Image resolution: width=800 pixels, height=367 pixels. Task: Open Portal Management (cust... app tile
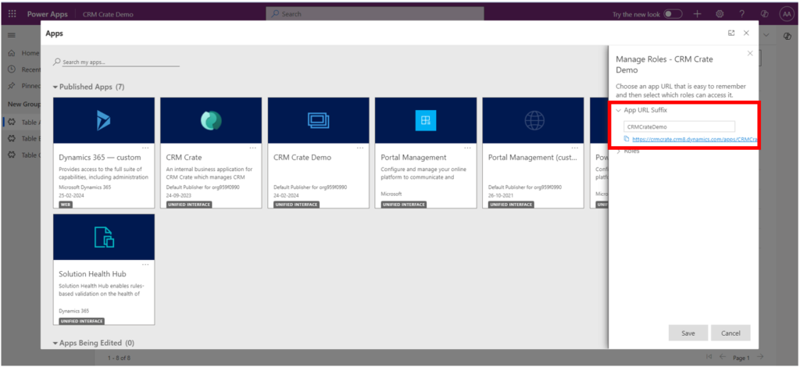coord(533,153)
